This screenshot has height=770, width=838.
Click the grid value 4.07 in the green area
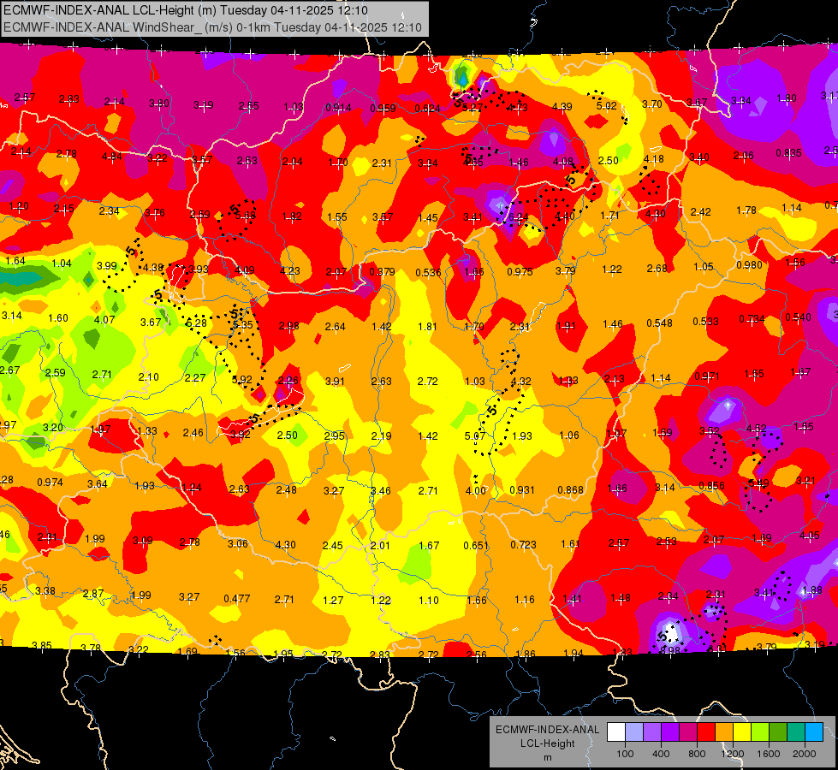click(104, 319)
